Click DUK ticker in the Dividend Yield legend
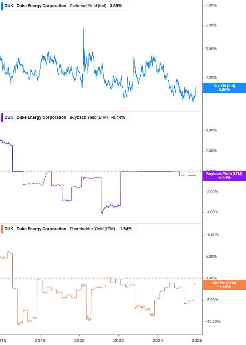This screenshot has width=246, height=345. (x=9, y=6)
